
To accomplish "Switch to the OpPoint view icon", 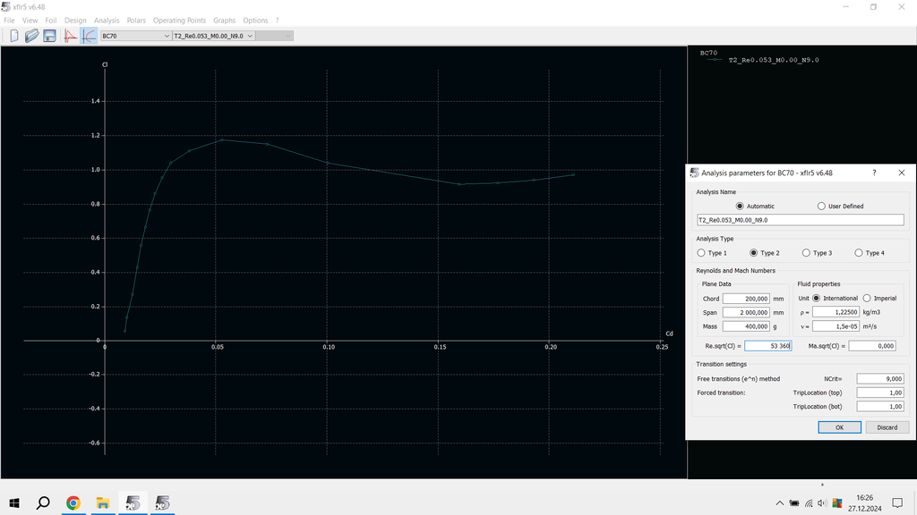I will click(x=71, y=36).
